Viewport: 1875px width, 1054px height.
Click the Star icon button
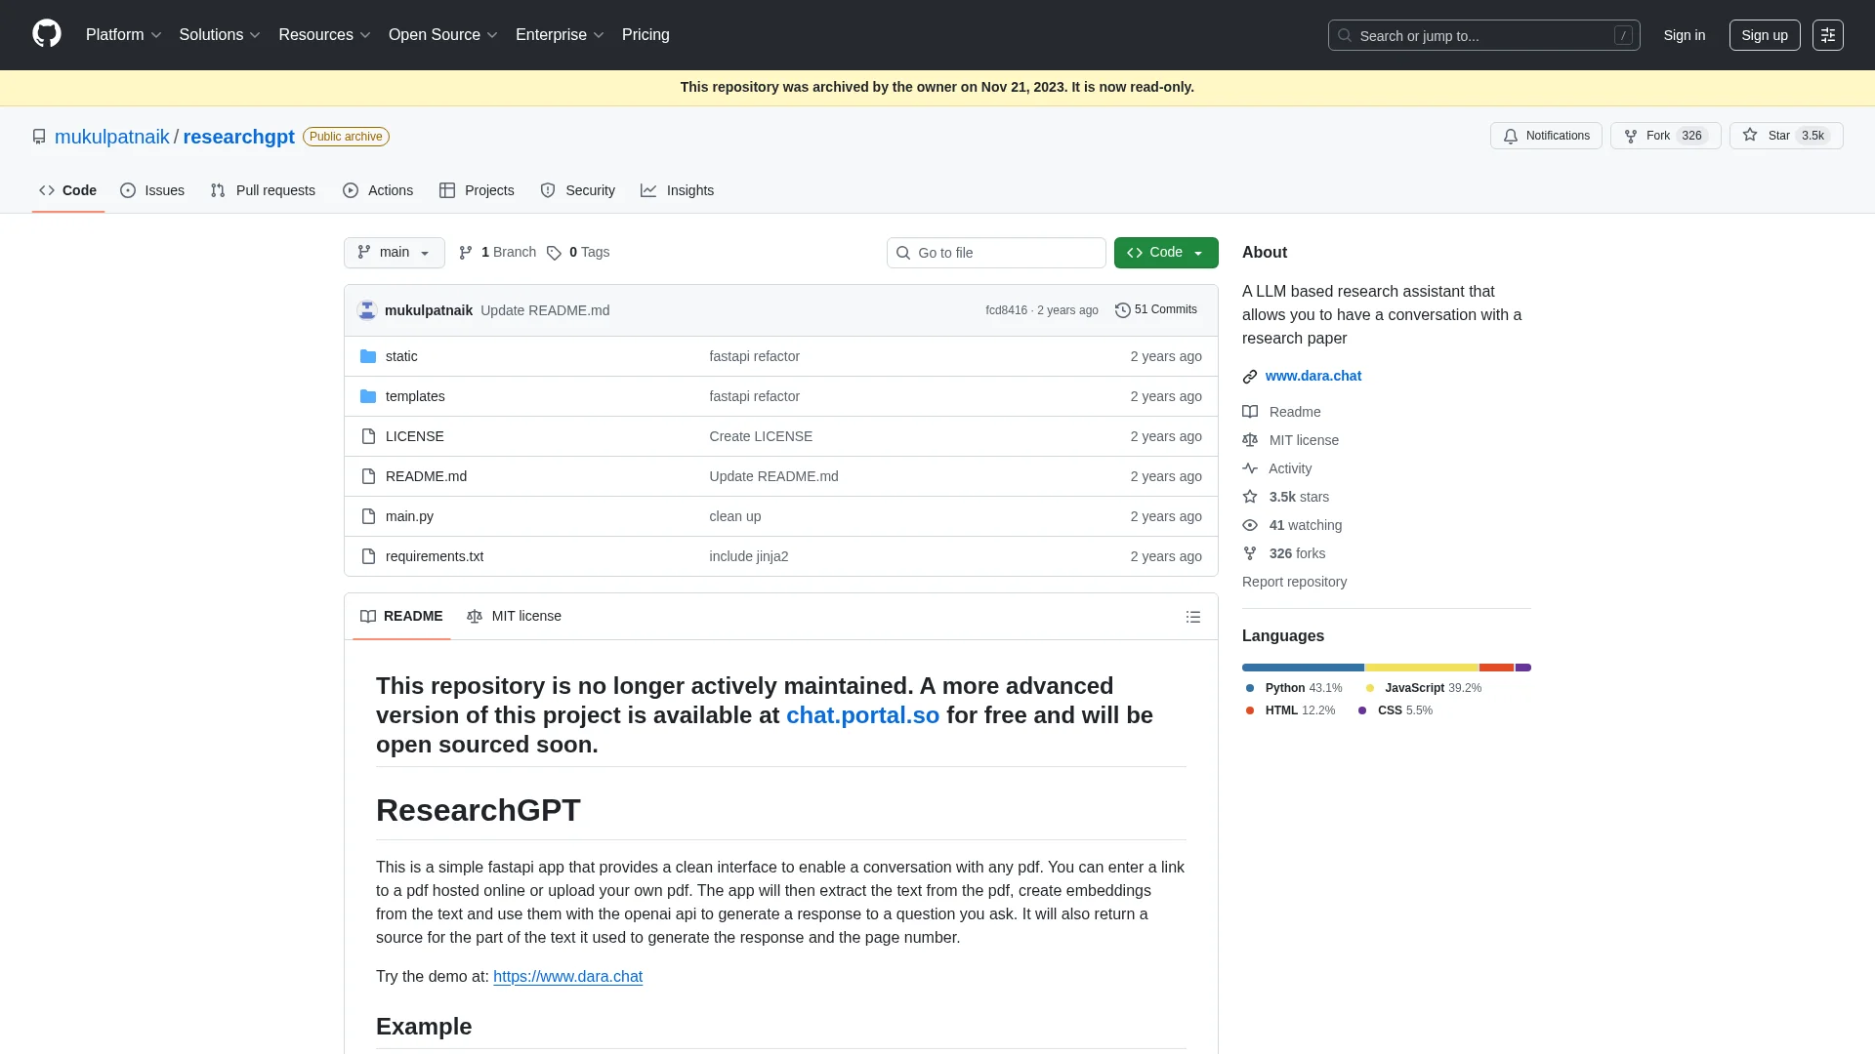pyautogui.click(x=1750, y=136)
